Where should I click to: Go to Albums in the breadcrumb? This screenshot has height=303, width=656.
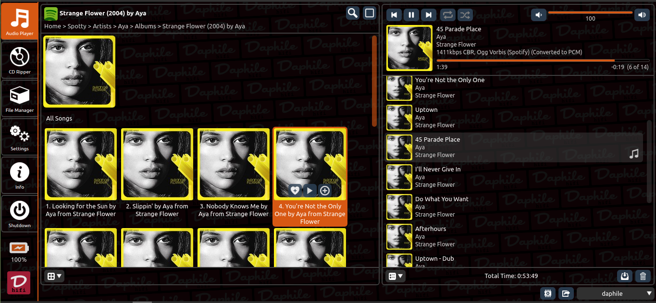click(146, 26)
